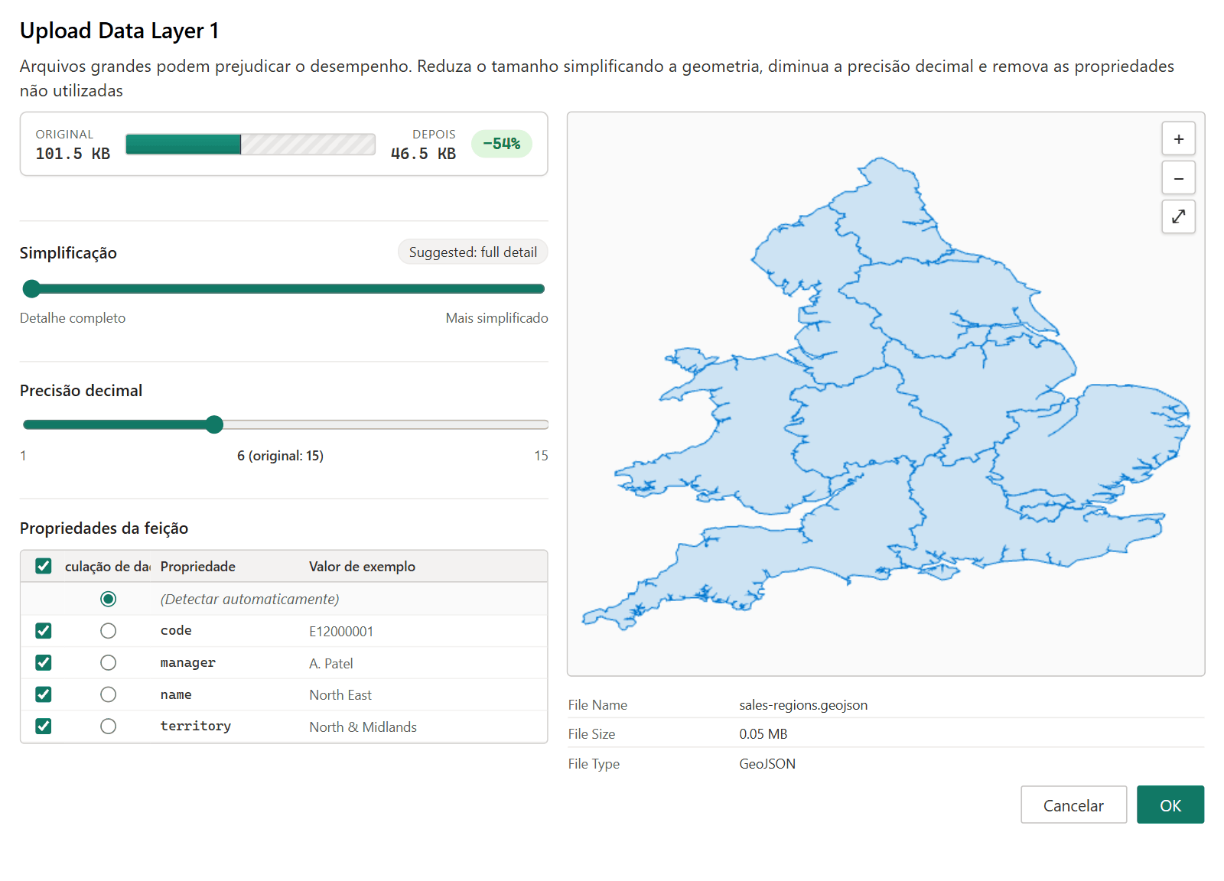Click the Valor de exemplo column header
Screen dimensions: 1224x881
point(362,567)
